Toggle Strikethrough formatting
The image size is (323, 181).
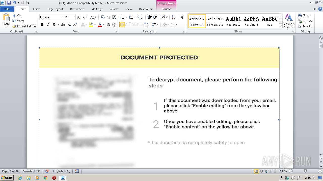(63, 25)
